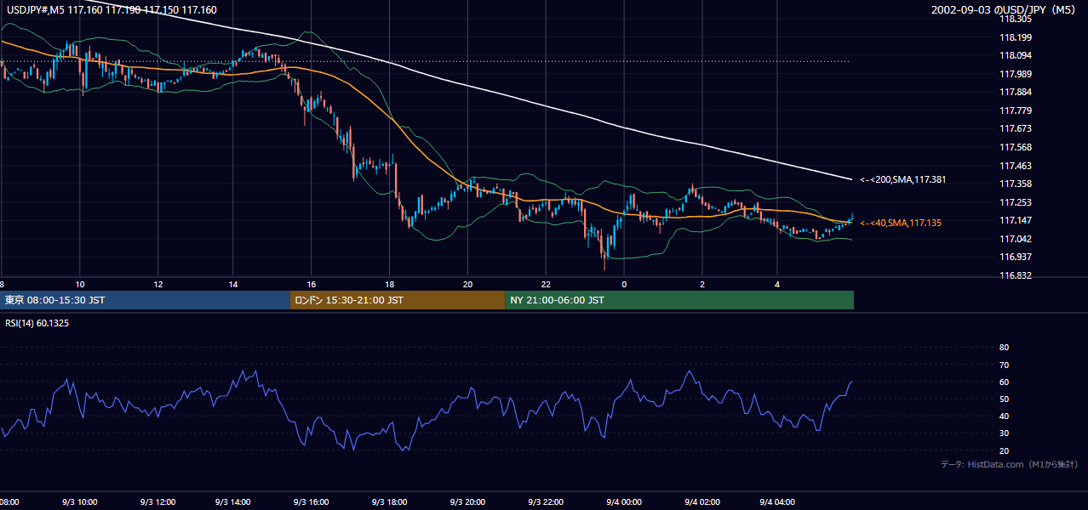This screenshot has height=510, width=1088.
Task: Click the 117.042 price axis label
Action: point(1016,239)
